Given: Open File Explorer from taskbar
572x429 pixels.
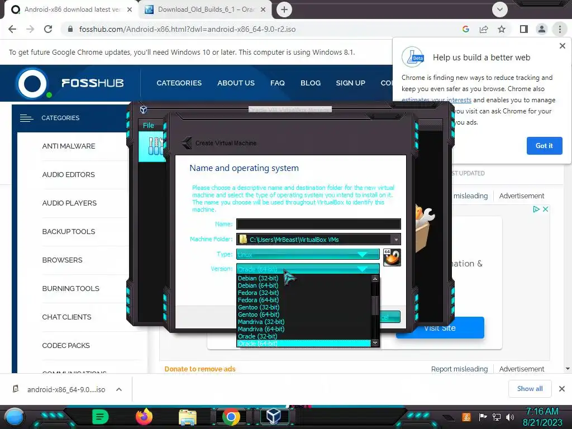Looking at the screenshot, I should pyautogui.click(x=188, y=417).
